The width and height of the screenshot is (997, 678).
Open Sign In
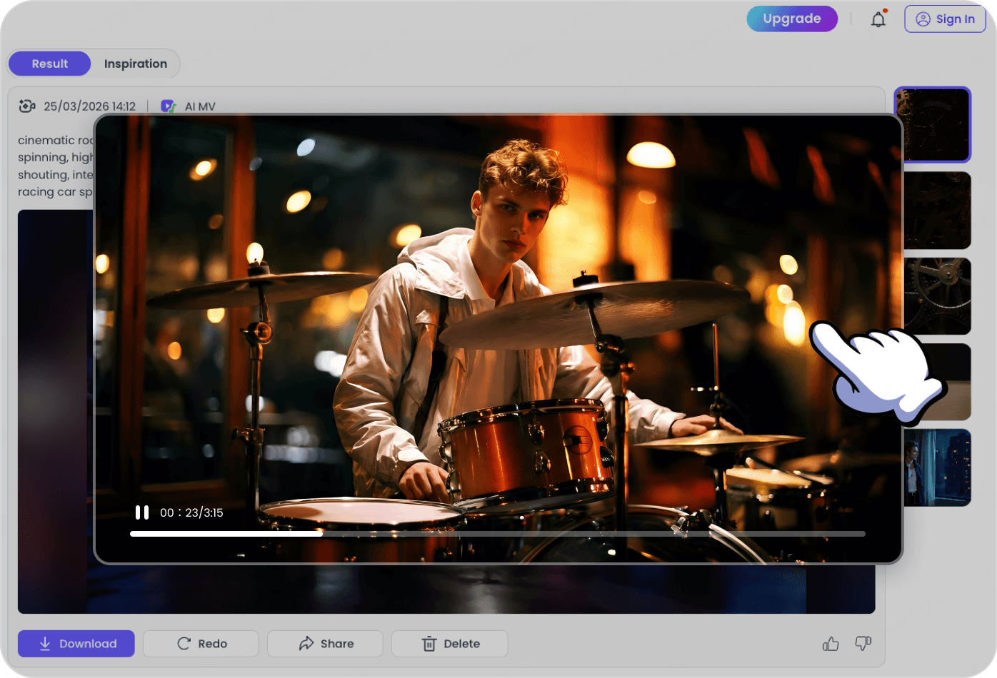tap(945, 19)
